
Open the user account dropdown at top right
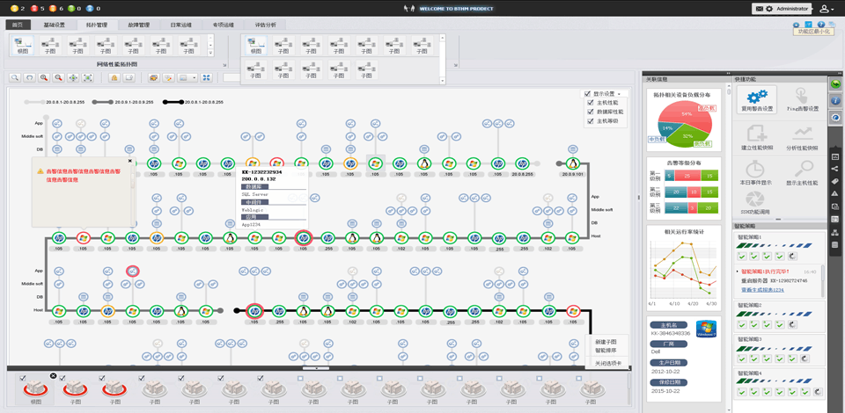tap(826, 9)
